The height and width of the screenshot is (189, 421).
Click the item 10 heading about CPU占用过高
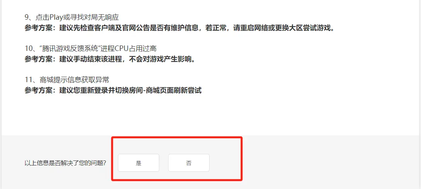click(x=90, y=49)
